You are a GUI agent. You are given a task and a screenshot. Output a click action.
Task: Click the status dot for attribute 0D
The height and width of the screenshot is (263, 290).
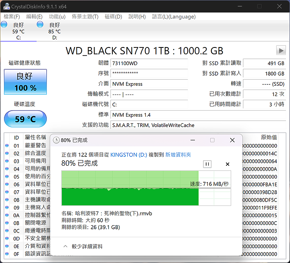tap(7, 238)
